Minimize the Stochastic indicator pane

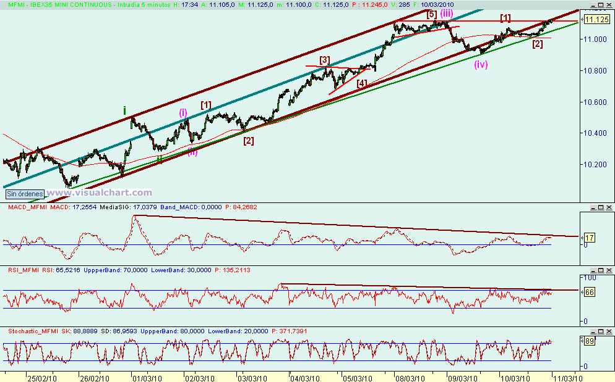[x=593, y=331]
